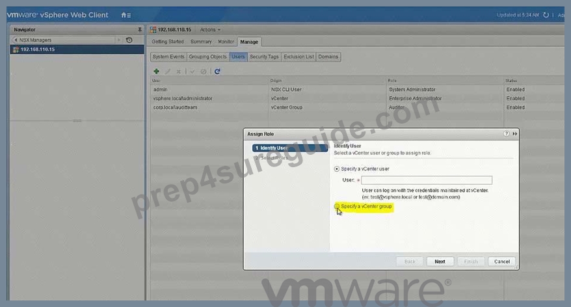Click the Auditor role cell
The image size is (571, 307).
point(396,107)
